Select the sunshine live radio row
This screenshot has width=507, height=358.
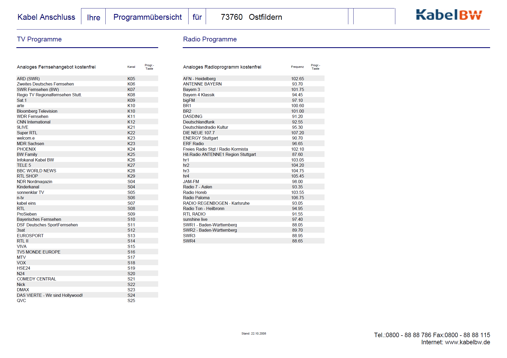[195, 219]
